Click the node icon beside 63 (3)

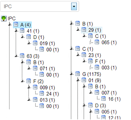[22, 56]
